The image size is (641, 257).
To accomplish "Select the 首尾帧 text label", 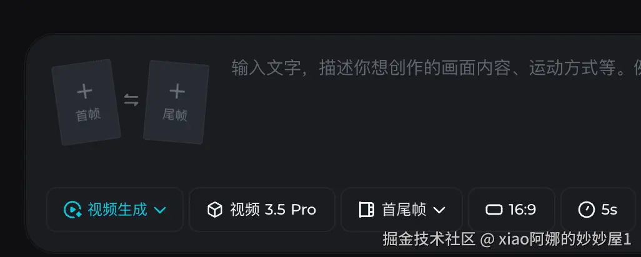I will [404, 210].
